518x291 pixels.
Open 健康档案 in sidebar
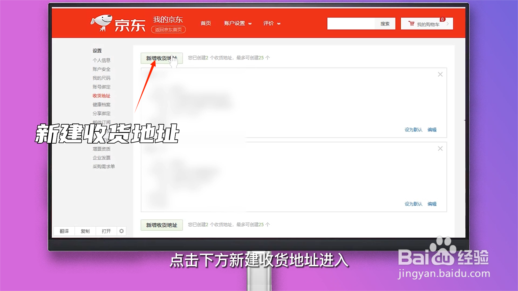point(101,105)
